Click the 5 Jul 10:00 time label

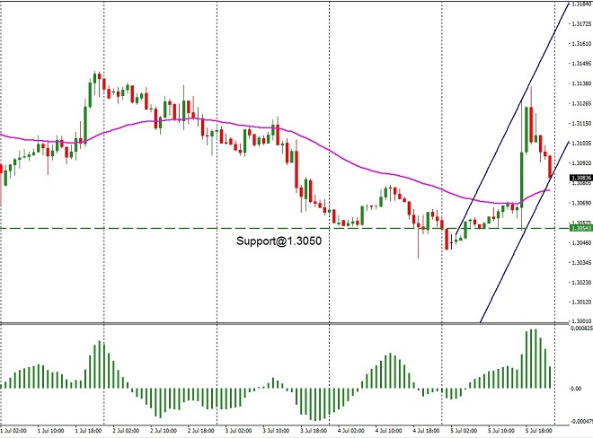501,431
